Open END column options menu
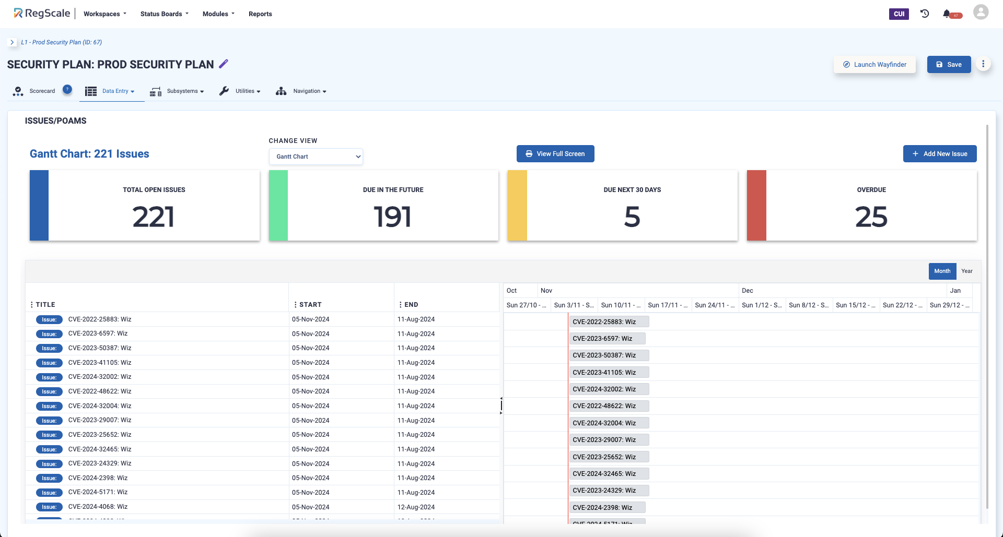The width and height of the screenshot is (1003, 537). [401, 305]
